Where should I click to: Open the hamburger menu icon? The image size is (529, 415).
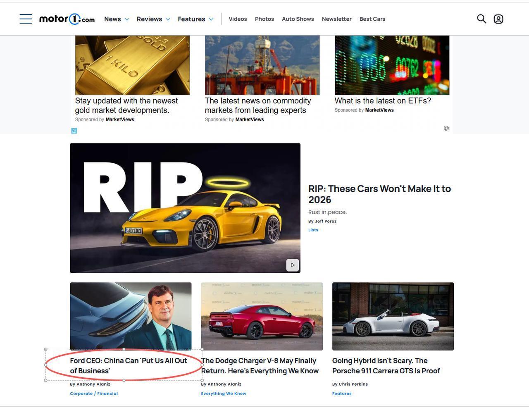[x=26, y=19]
